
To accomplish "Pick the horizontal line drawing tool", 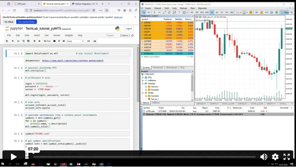I will point(160,12).
